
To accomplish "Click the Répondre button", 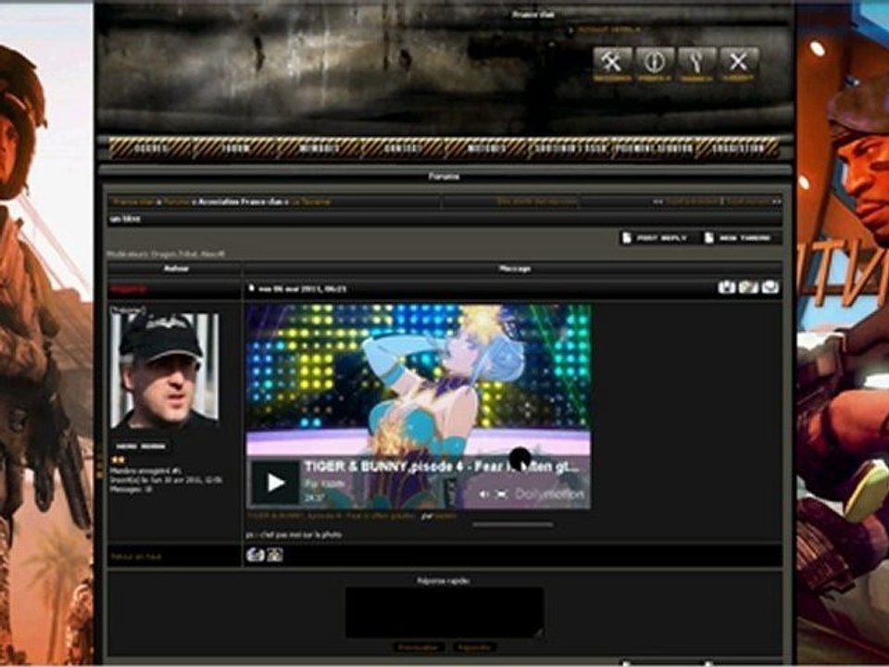I will [x=474, y=648].
